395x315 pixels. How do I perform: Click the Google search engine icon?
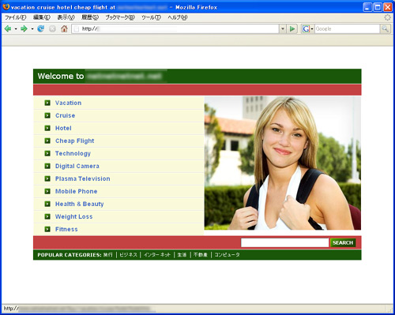point(306,28)
